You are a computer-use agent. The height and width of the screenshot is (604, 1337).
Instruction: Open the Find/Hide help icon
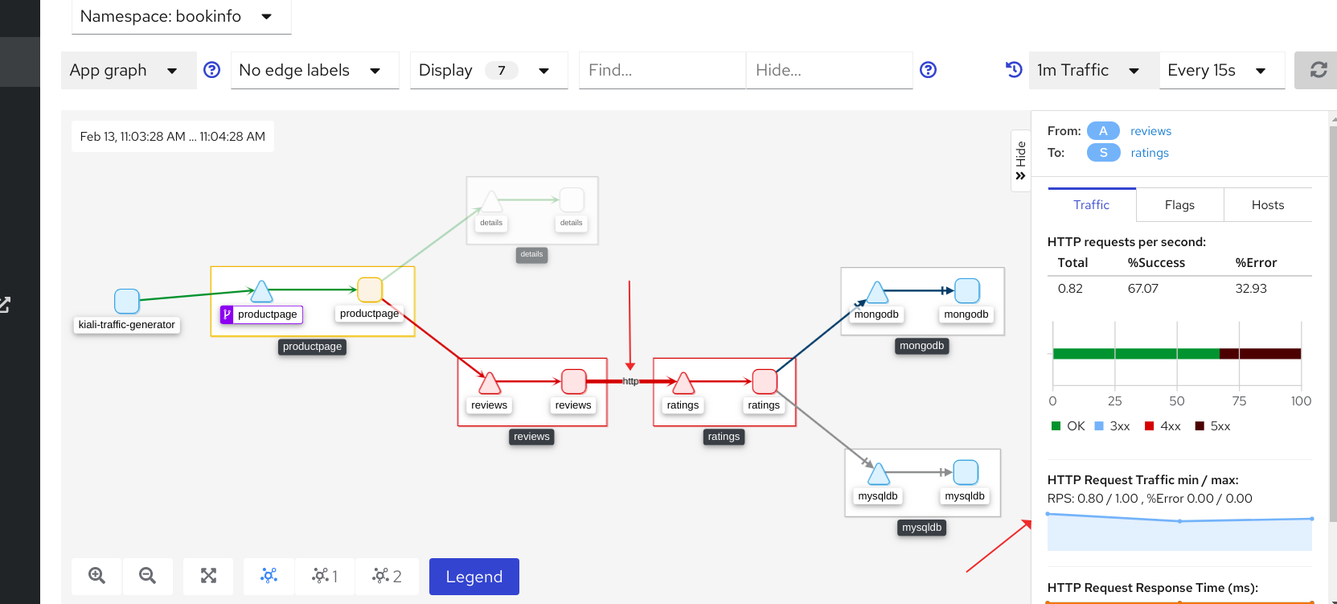coord(928,70)
